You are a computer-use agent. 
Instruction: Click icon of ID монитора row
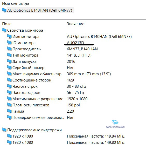click(x=9, y=43)
